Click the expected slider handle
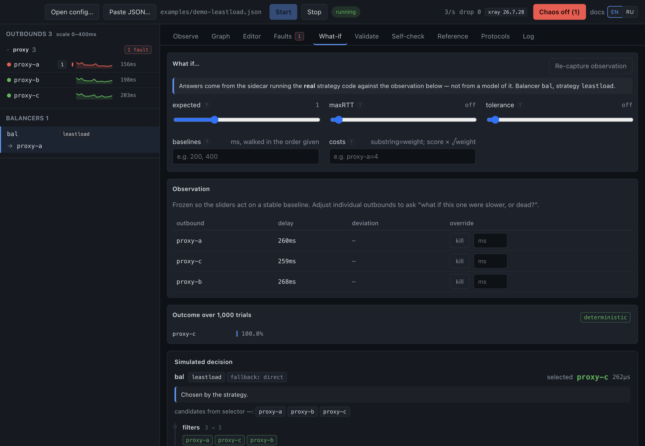This screenshot has width=645, height=446. coord(214,120)
